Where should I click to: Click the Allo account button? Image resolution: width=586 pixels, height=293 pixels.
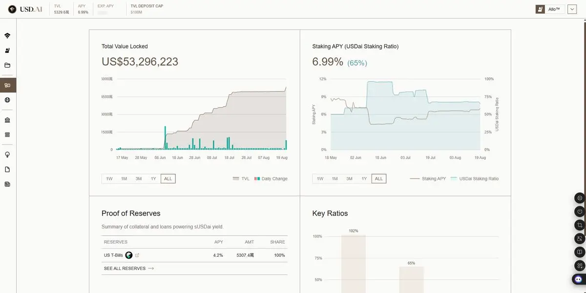(x=550, y=9)
